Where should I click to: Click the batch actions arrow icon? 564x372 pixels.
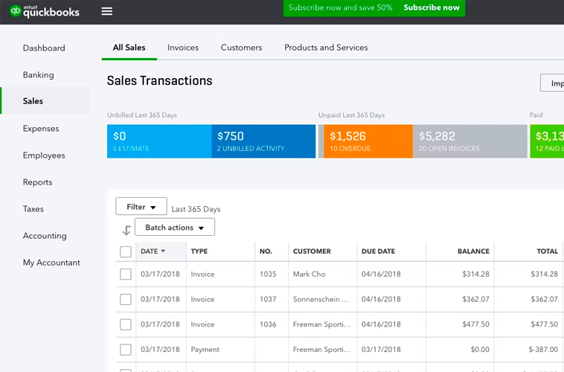point(126,230)
